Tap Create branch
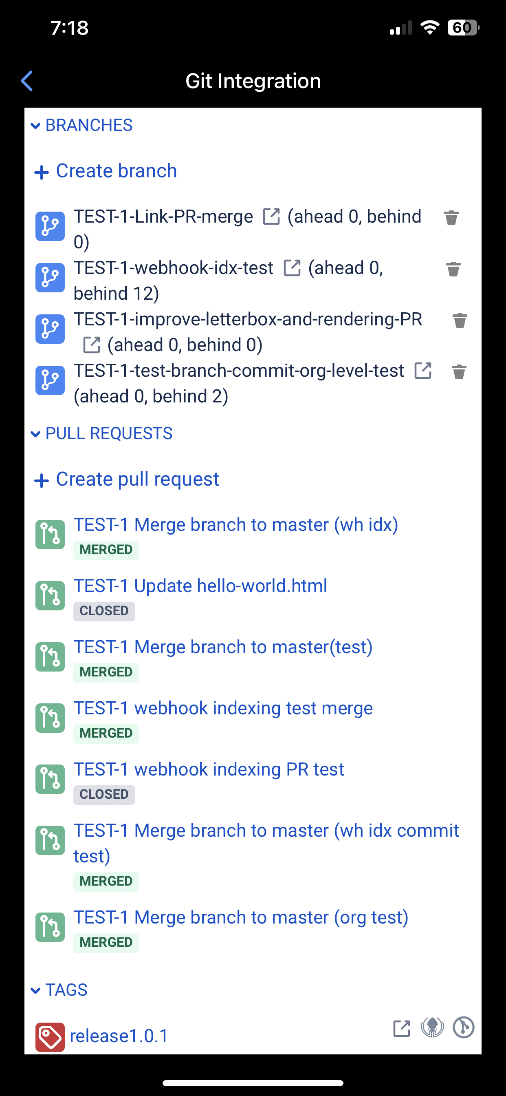Screen dimensions: 506x1096 pyautogui.click(x=106, y=171)
